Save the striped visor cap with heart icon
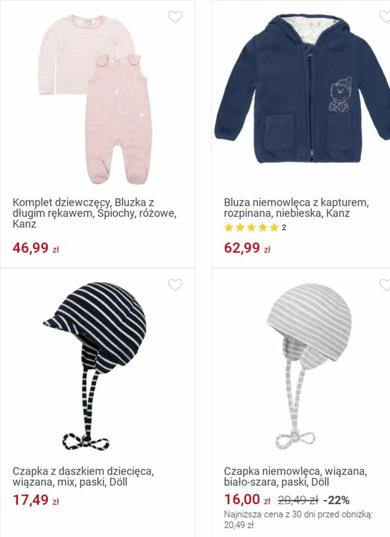 coord(175,285)
